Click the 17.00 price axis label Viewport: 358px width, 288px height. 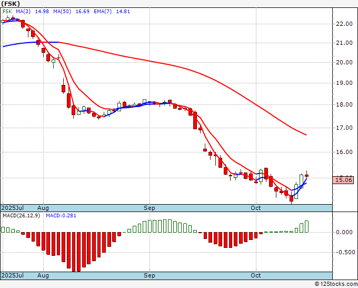pos(344,128)
